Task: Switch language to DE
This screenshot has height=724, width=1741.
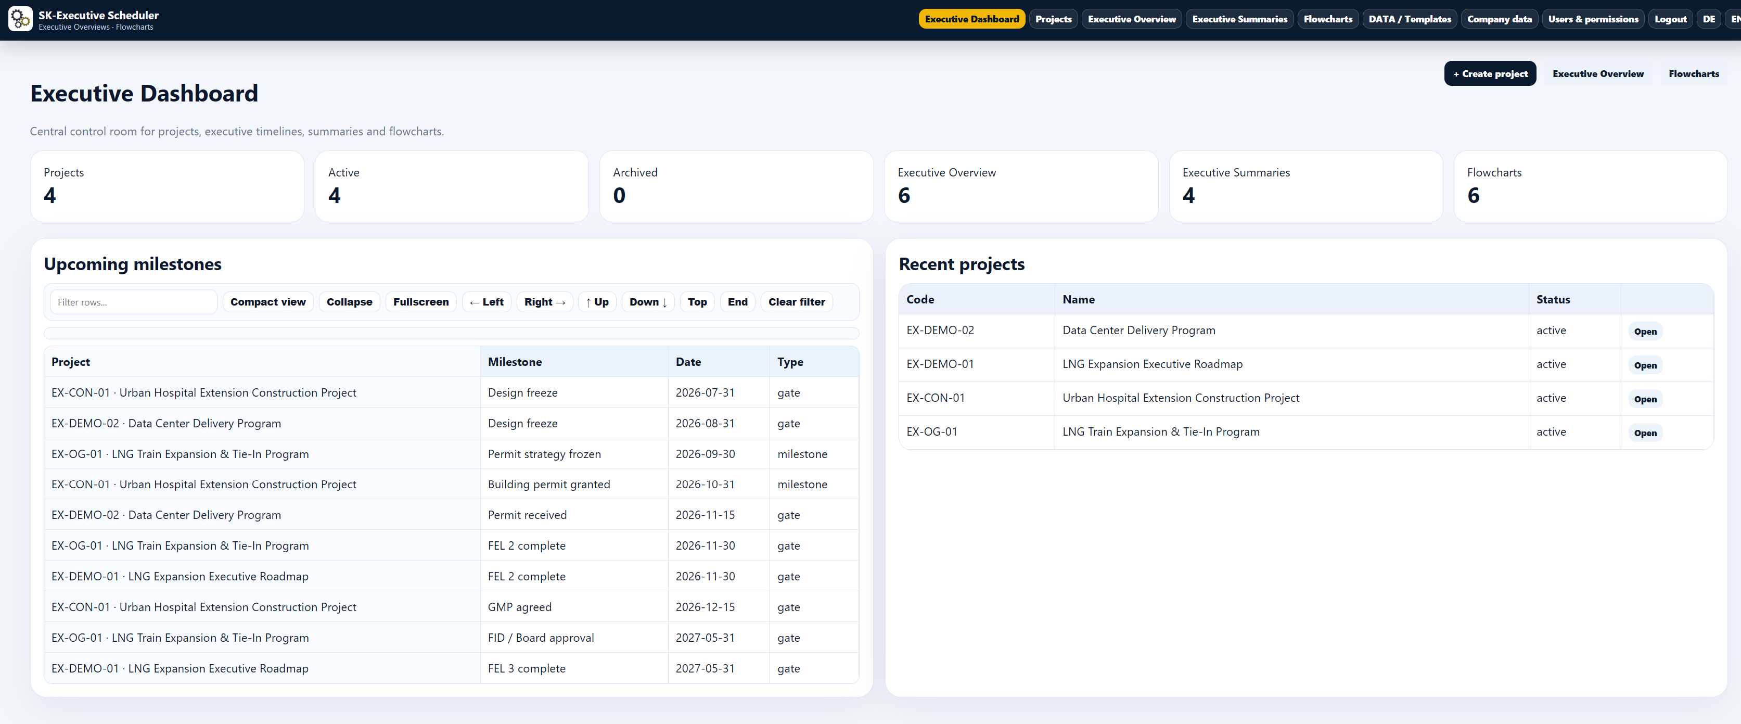Action: click(x=1709, y=19)
